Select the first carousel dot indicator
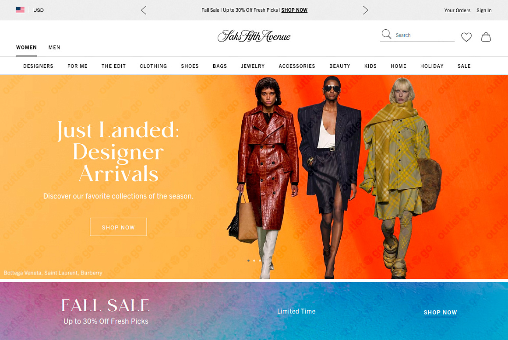Image resolution: width=508 pixels, height=340 pixels. pos(248,260)
